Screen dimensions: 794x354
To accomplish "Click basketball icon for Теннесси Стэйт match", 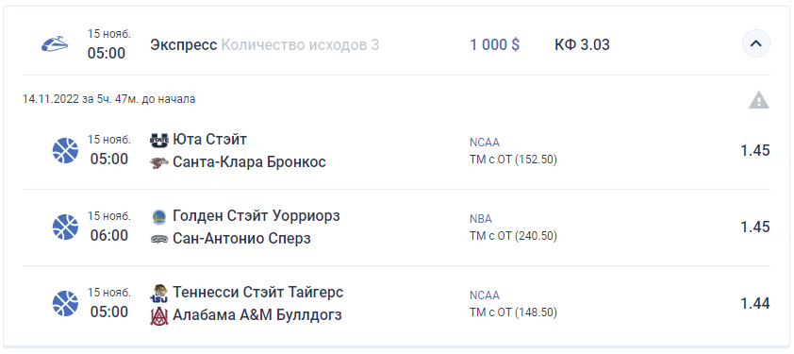I will 66,303.
